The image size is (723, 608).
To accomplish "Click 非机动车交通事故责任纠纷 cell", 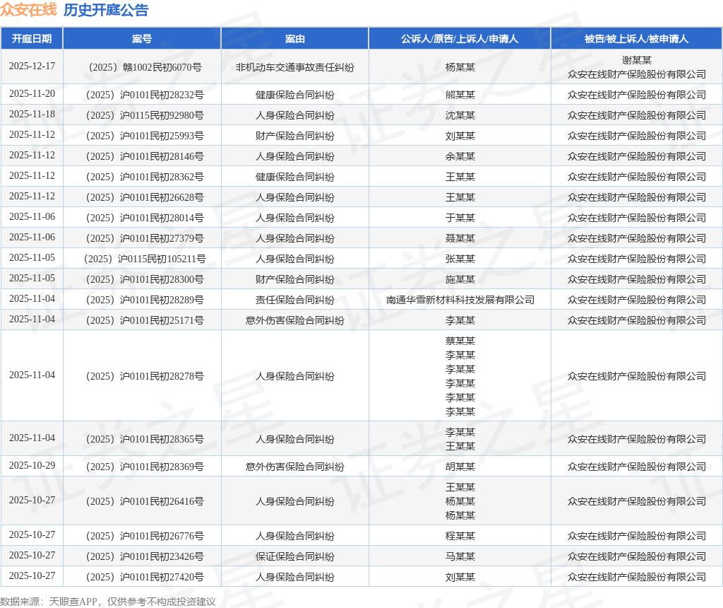I will point(295,67).
